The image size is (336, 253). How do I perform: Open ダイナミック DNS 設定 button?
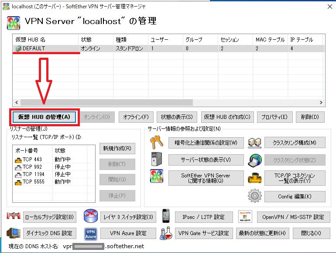[x=50, y=233]
